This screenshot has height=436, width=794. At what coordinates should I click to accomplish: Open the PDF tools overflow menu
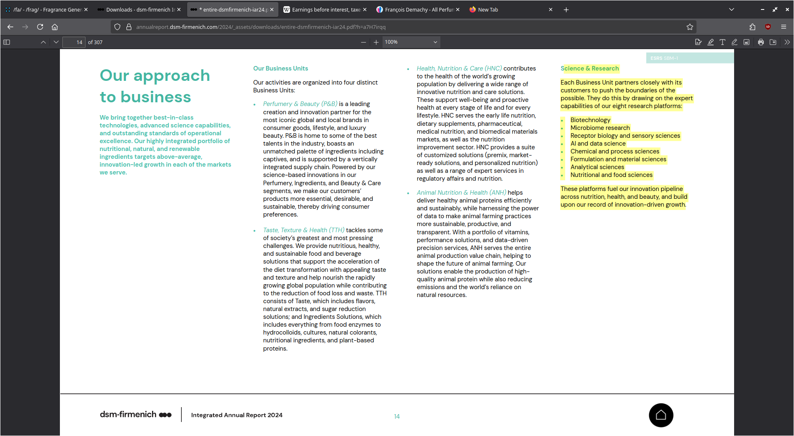787,42
